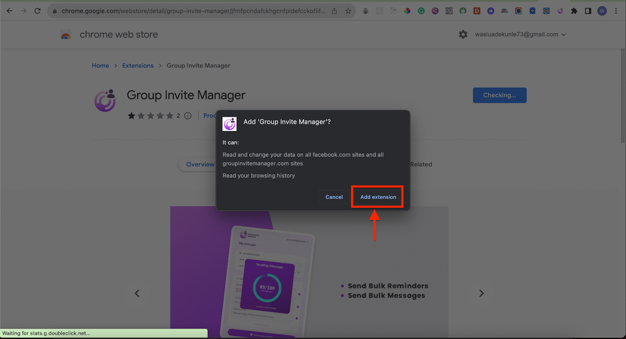Reload the current page

pyautogui.click(x=38, y=11)
